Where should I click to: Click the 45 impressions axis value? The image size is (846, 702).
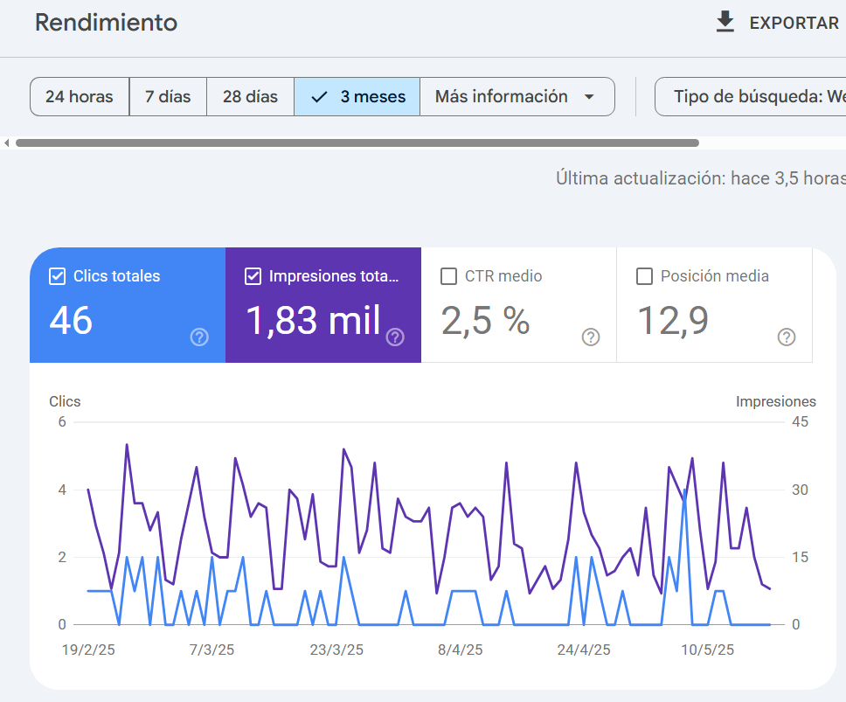point(801,422)
